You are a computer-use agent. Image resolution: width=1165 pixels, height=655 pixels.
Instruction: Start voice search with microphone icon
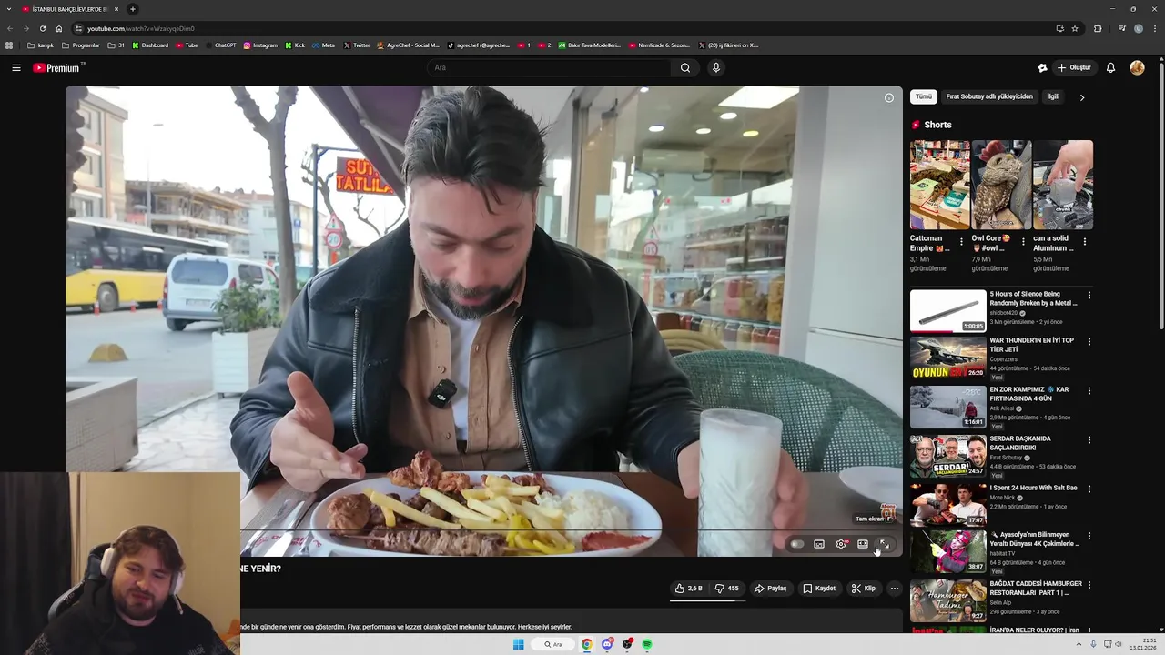[x=716, y=67]
